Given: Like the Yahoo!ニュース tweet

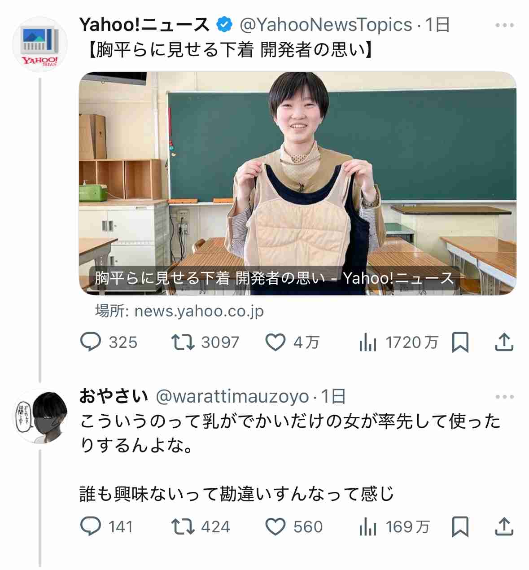Looking at the screenshot, I should point(293,342).
